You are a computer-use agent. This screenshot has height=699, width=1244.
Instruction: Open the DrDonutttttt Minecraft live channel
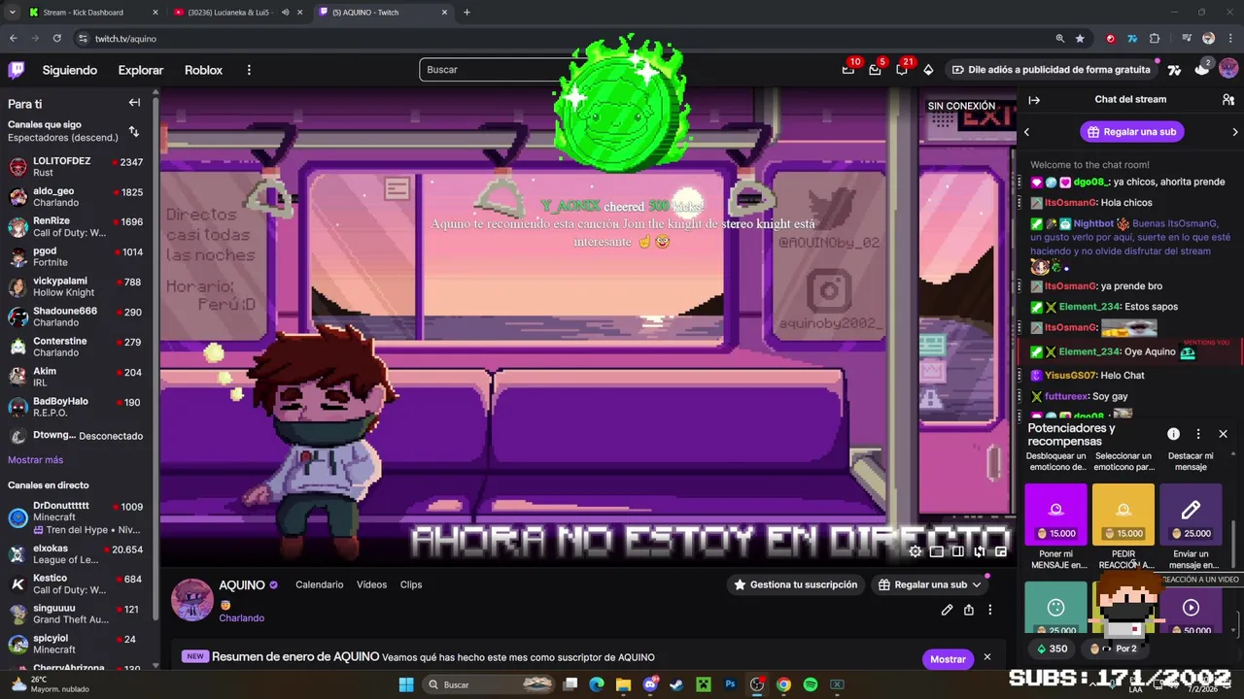(x=76, y=517)
